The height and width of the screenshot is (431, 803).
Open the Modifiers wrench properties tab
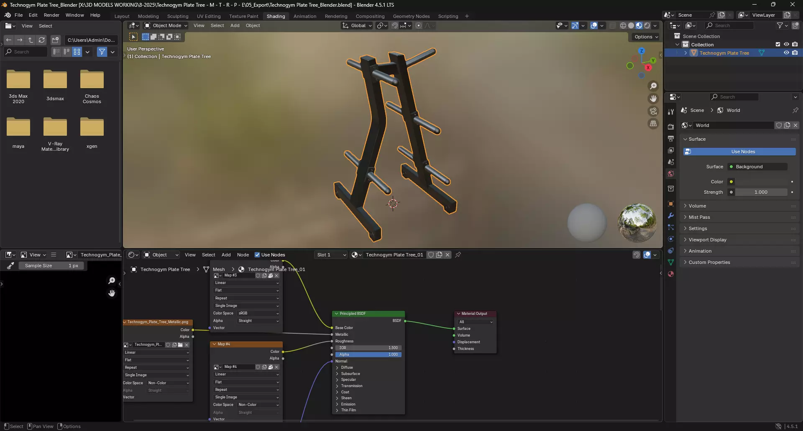point(671,216)
